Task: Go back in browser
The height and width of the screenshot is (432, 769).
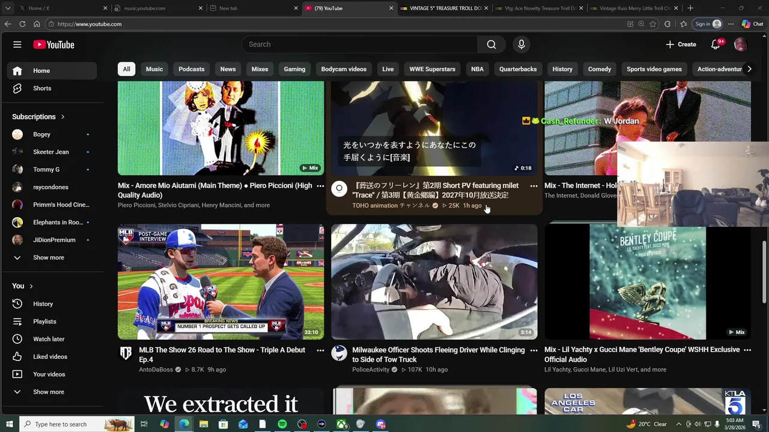Action: [8, 24]
